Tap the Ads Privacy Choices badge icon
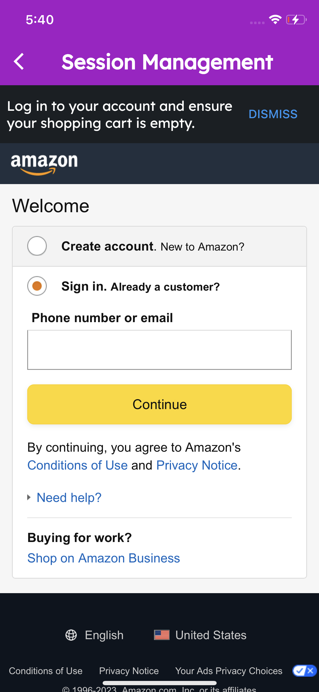Viewport: 319px width, 692px height. pos(304,671)
